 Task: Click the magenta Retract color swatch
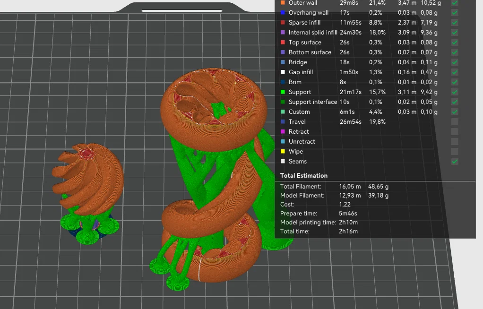(x=283, y=131)
